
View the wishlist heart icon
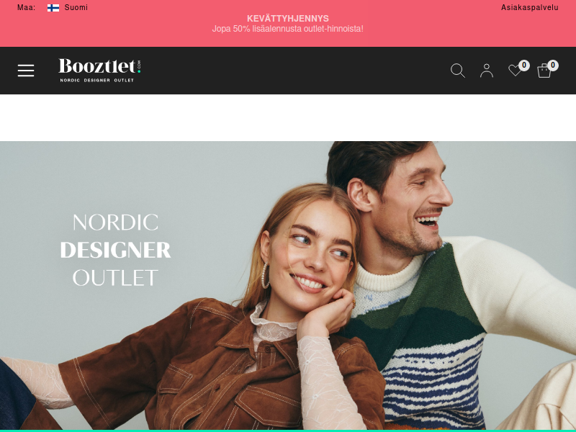click(x=515, y=70)
